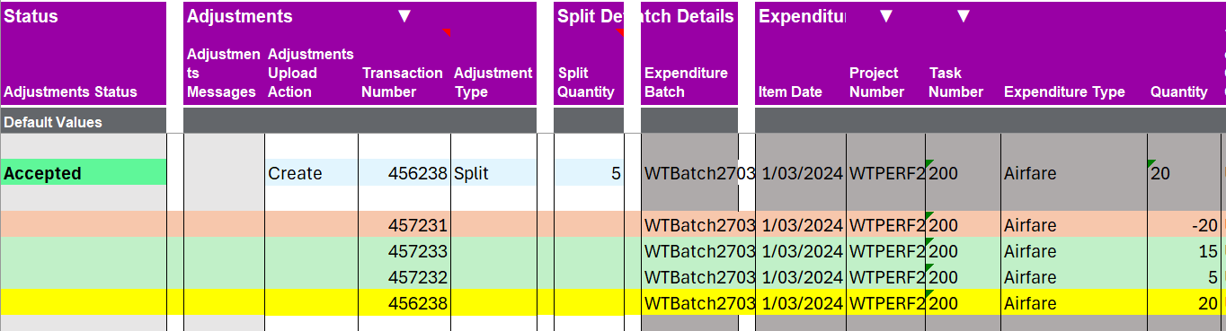Click red comment marker on Adjustment Type
The height and width of the screenshot is (331, 1226).
(x=446, y=32)
